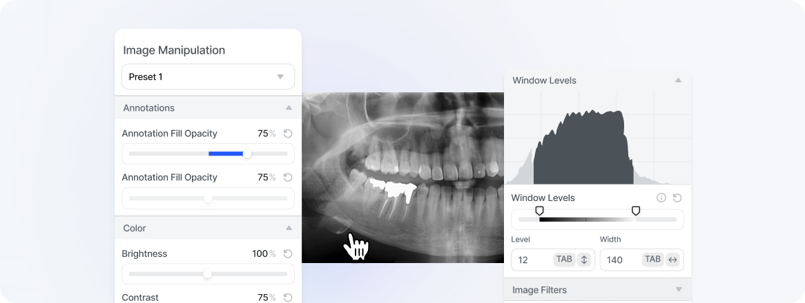This screenshot has width=805, height=303.
Task: Reset the first Annotation Fill Opacity value
Action: tap(288, 134)
